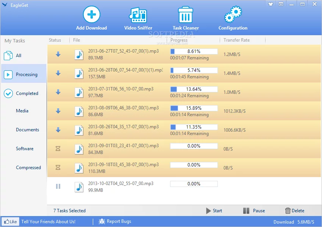
Task: Click the Like thumbs-up button
Action: (x=11, y=222)
